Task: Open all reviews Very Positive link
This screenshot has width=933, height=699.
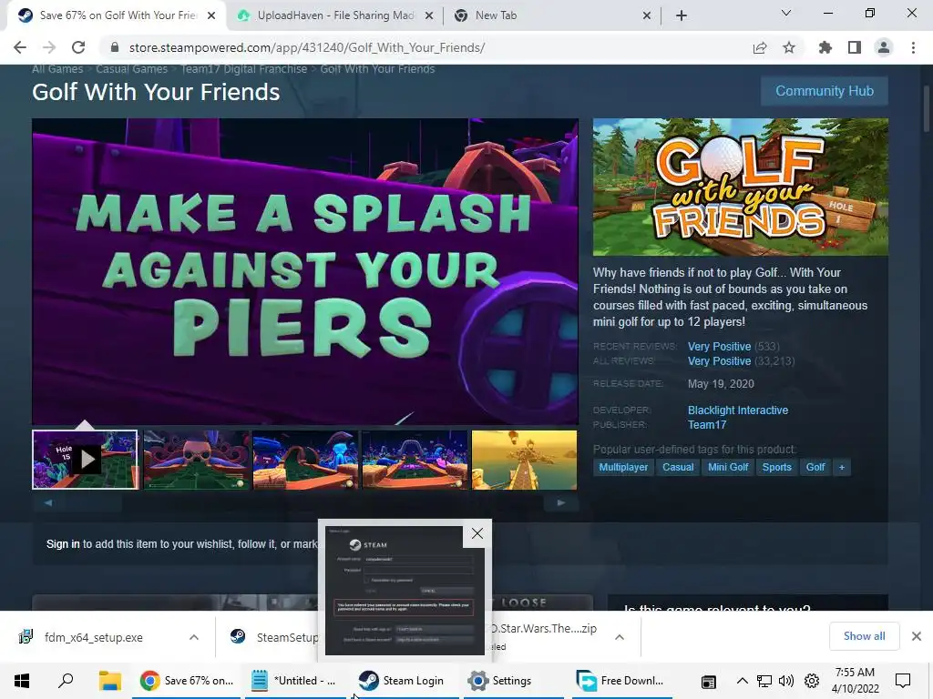Action: pyautogui.click(x=720, y=361)
